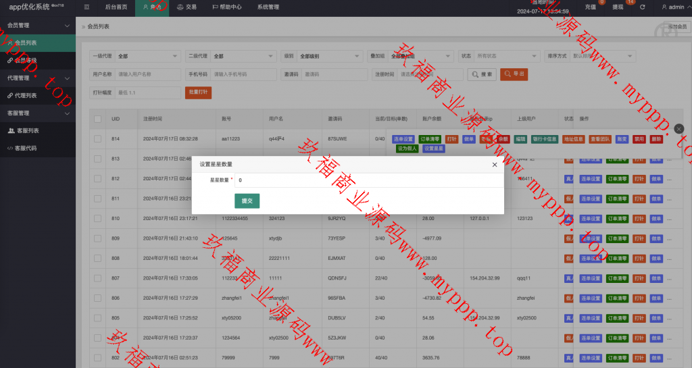Close the 设置星星数量 dialog with X

coord(494,164)
